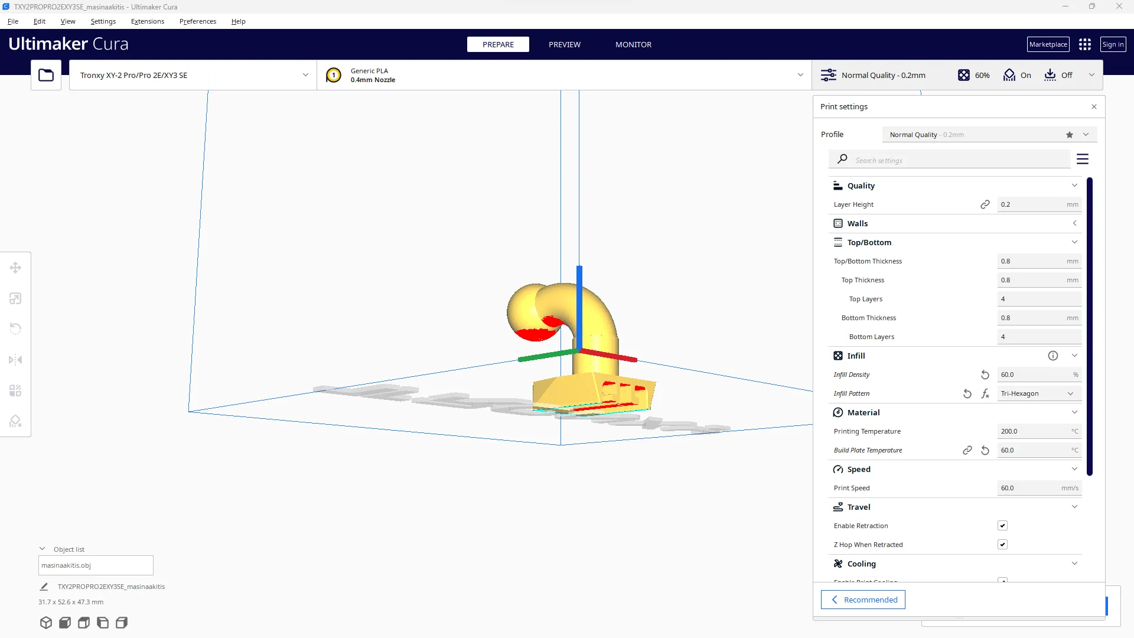This screenshot has height=638, width=1134.
Task: Click the Recommended button
Action: 863,600
